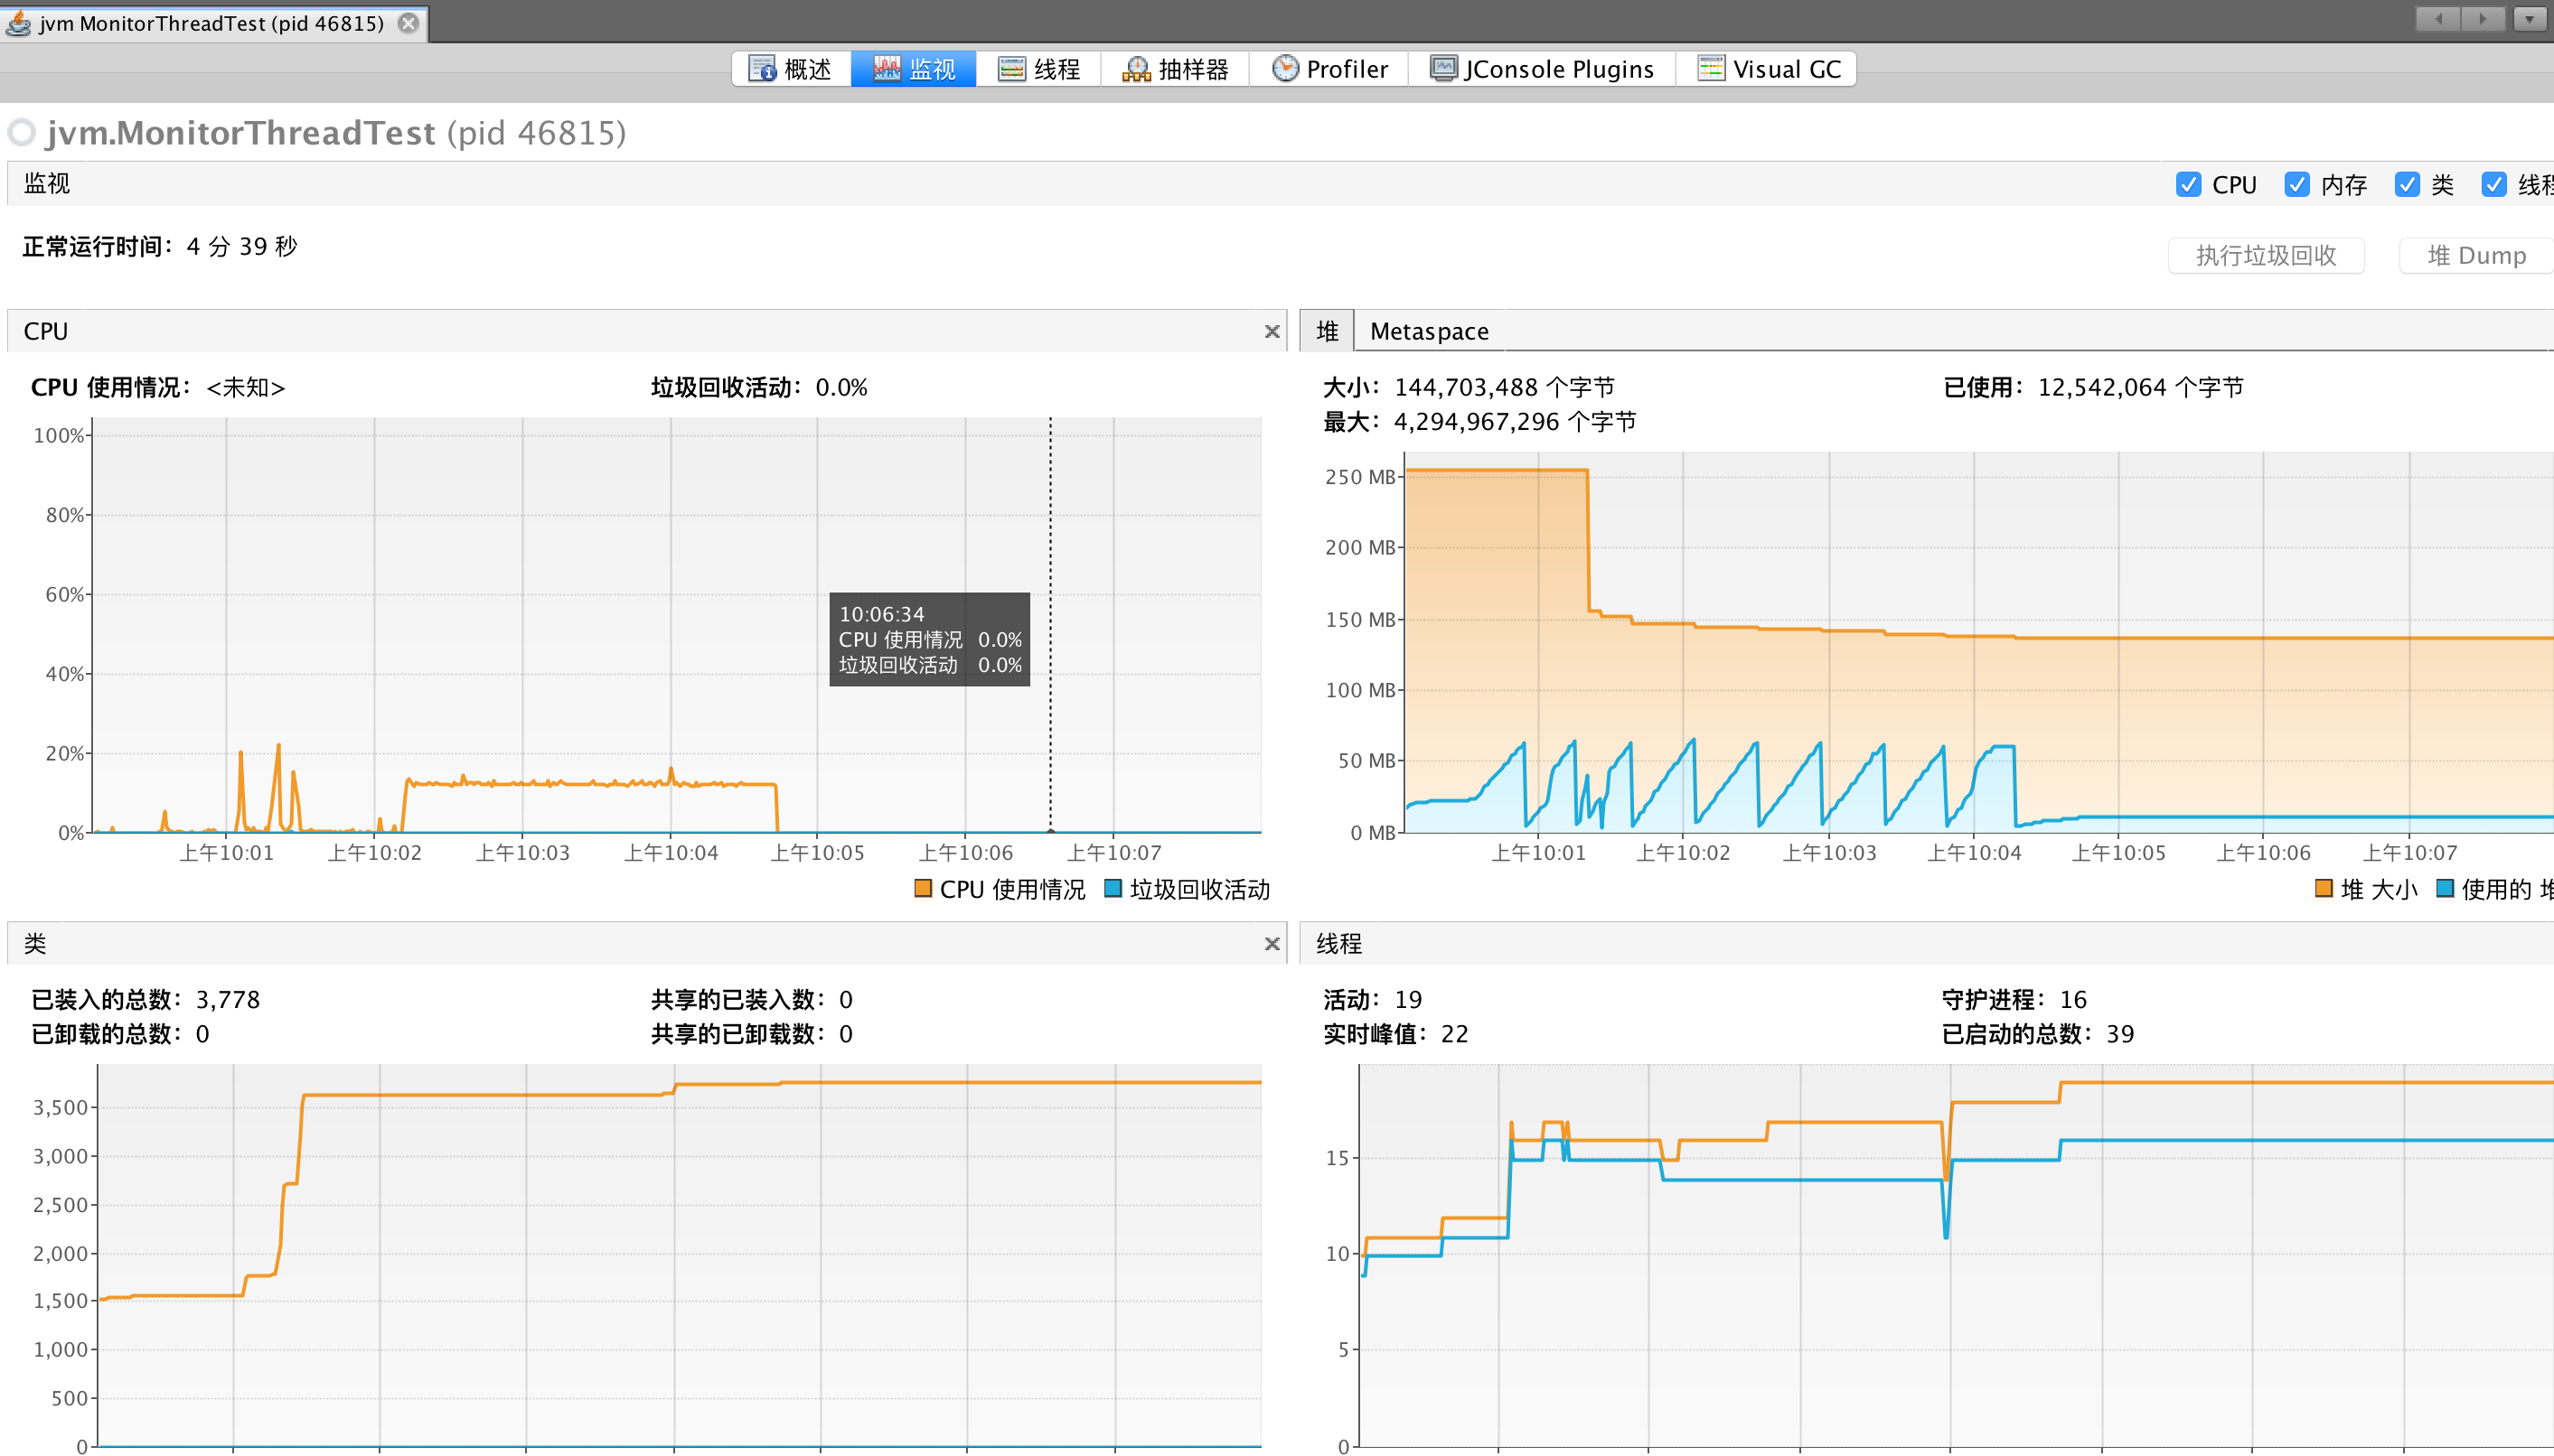Select the 线程 threads tab icon
This screenshot has height=1456, width=2554.
[1011, 68]
